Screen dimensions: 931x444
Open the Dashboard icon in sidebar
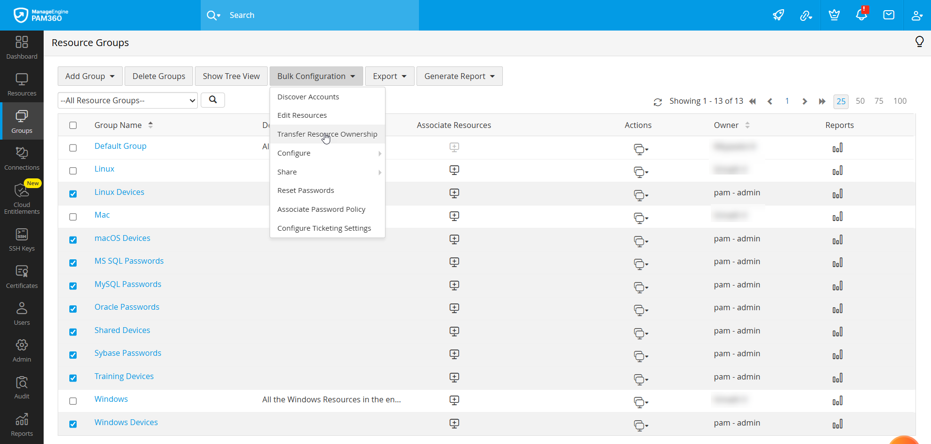tap(22, 48)
